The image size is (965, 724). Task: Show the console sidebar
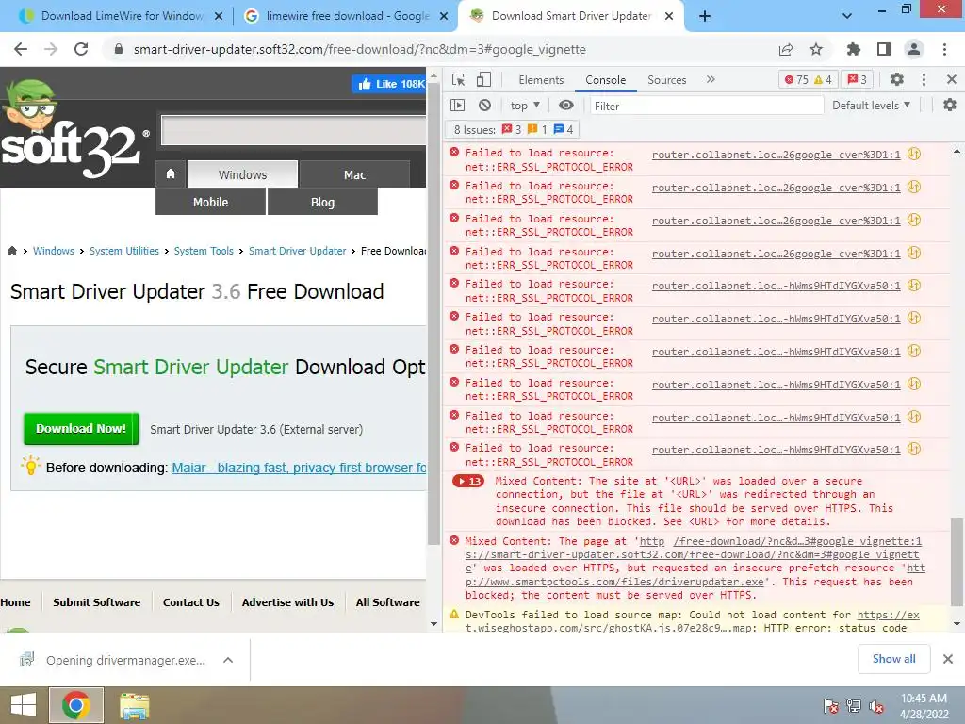(x=458, y=106)
